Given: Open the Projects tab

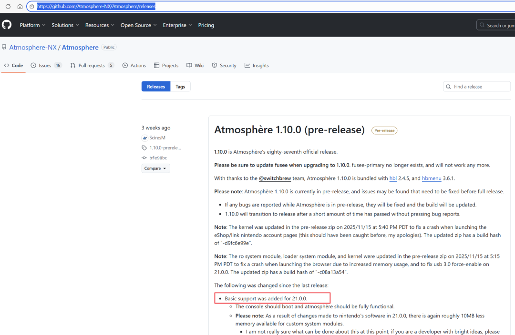Looking at the screenshot, I should [x=166, y=65].
